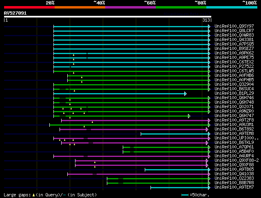261x198 pixels.
Task: Click the purple alignment bar for UniRef100_A4URF4
Action: coord(131,157)
